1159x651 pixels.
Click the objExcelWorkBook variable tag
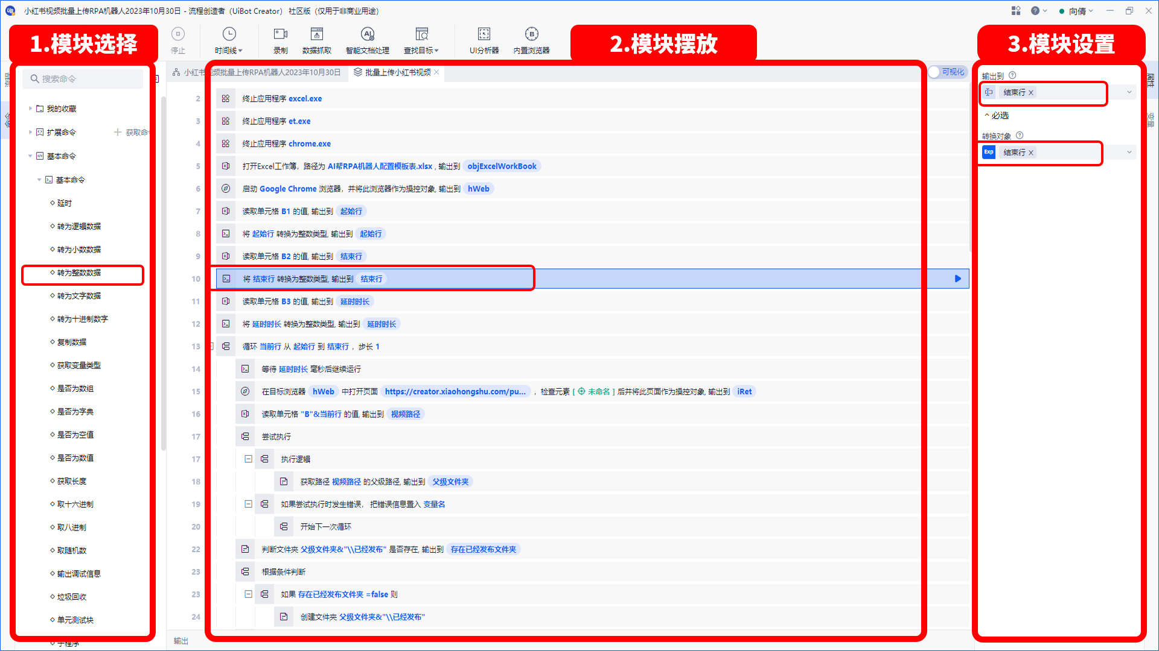point(502,166)
